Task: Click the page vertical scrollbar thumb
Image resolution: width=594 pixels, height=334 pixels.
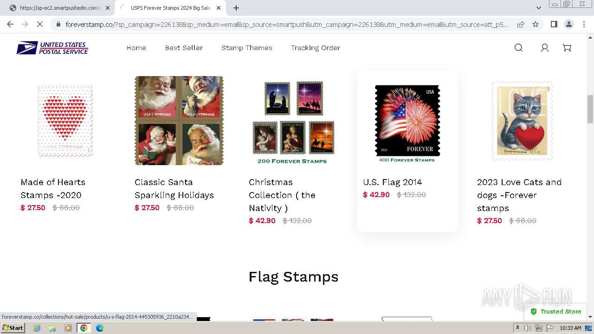Action: 590,109
